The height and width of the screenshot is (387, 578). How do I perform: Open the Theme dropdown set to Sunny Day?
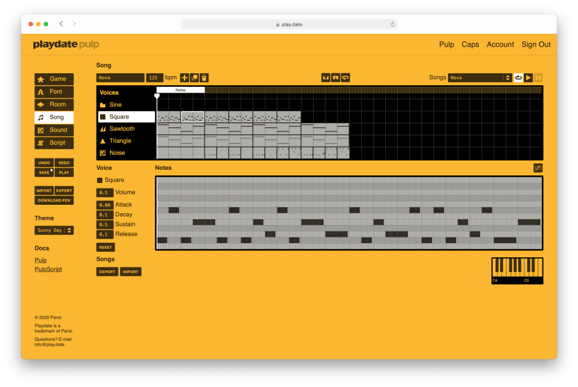tap(54, 230)
